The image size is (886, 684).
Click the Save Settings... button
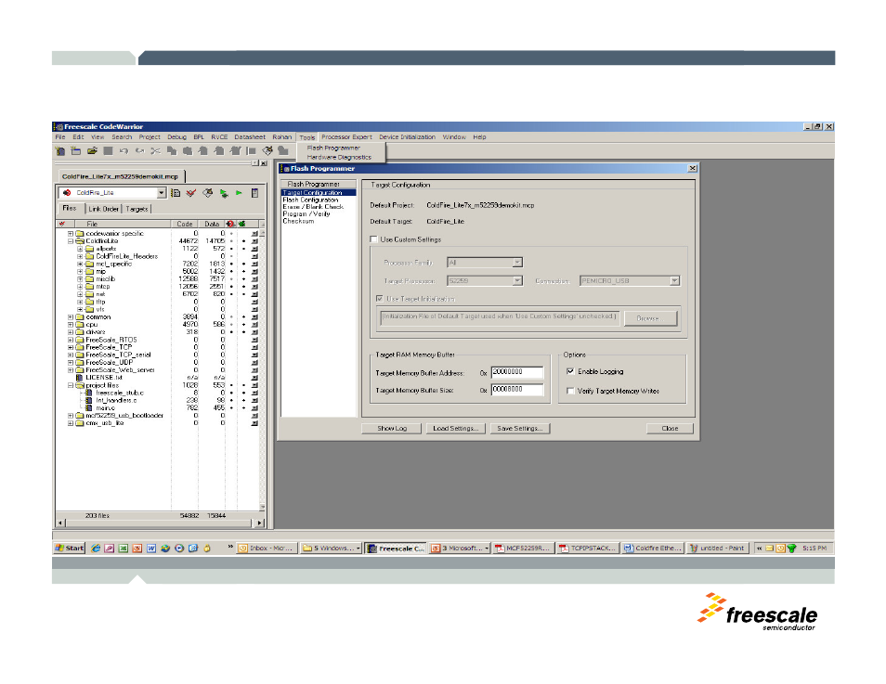click(x=520, y=429)
